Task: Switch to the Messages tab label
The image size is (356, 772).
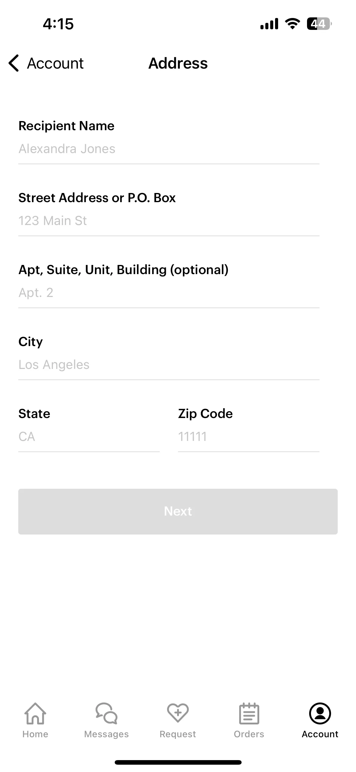Action: click(106, 734)
